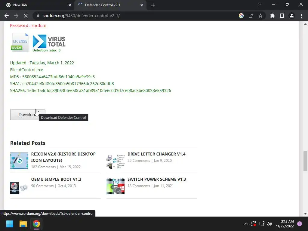Screen dimensions: 308x231
Task: Close the New Tab tab
Action: (70, 5)
